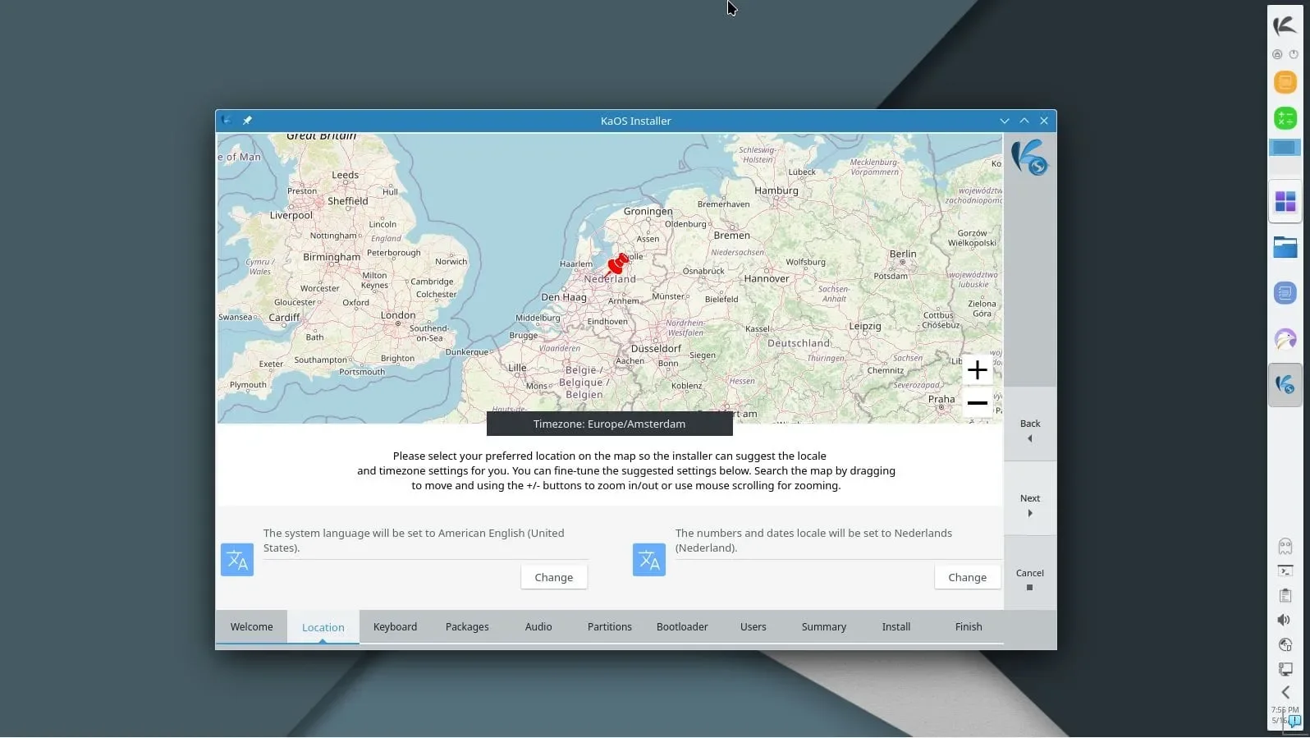Switch to the Partitions step tab
Screen dimensions: 1310x738
(x=610, y=626)
